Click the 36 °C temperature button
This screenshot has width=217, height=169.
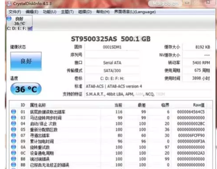(x=26, y=89)
